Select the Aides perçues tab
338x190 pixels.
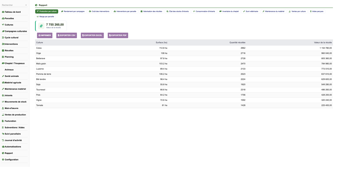317,12
